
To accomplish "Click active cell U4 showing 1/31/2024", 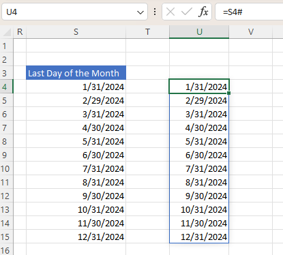I will pos(199,87).
